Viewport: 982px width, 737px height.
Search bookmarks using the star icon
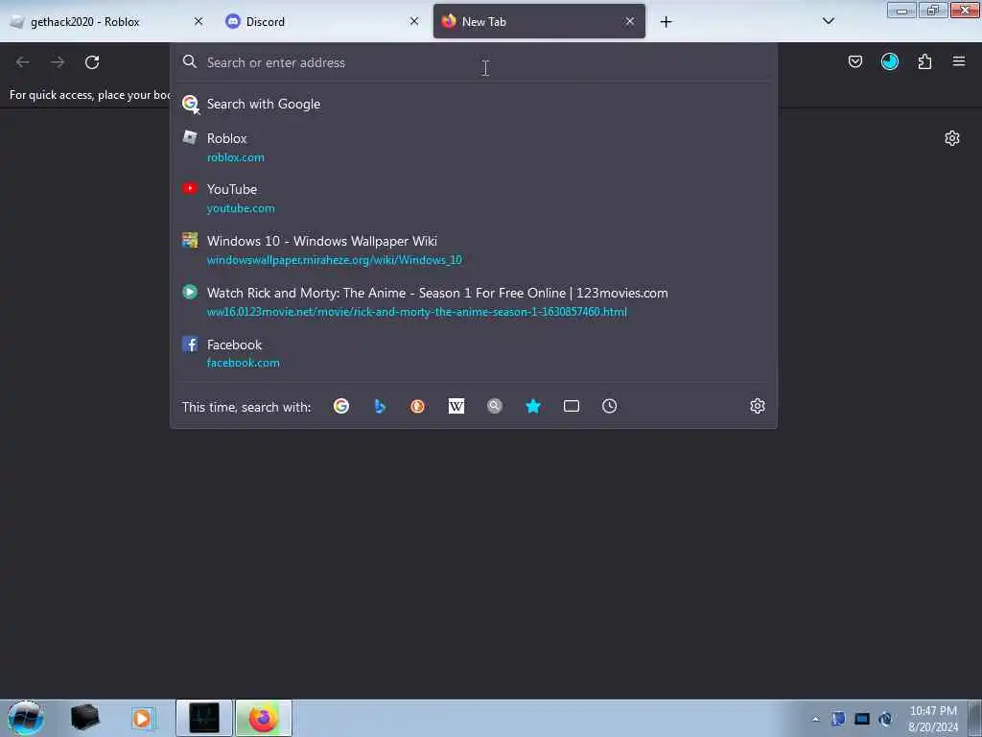pyautogui.click(x=533, y=406)
